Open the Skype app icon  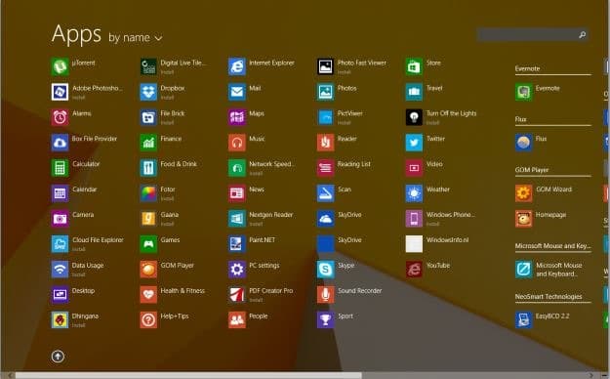click(326, 270)
